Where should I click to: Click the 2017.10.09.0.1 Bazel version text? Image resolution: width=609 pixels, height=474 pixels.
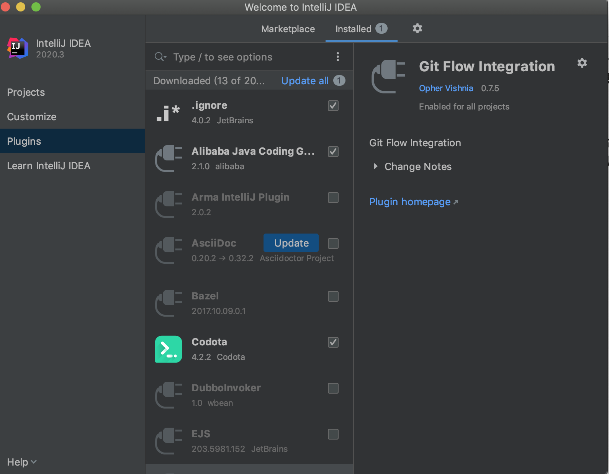[x=218, y=311]
